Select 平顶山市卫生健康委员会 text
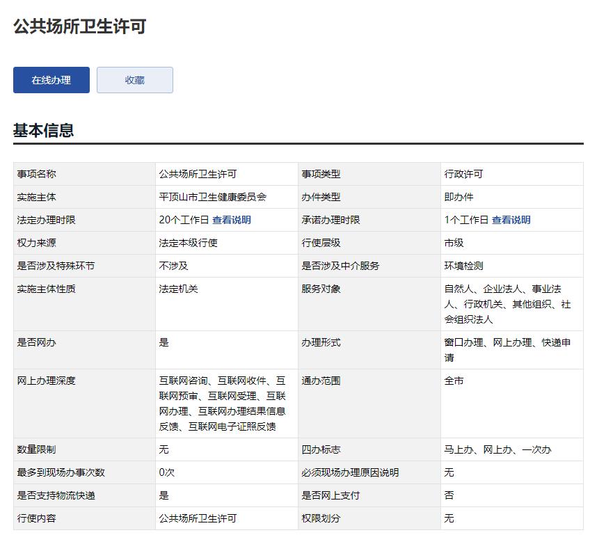The height and width of the screenshot is (535, 590). tap(213, 197)
